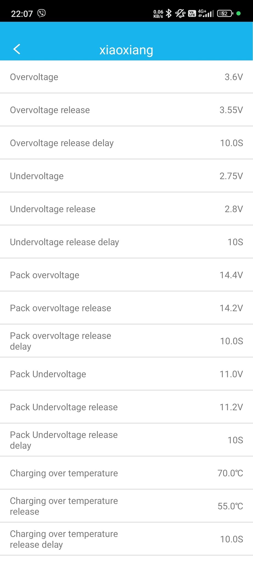Tap the back arrow in header
Viewport: 253px width, 562px height.
click(x=17, y=49)
